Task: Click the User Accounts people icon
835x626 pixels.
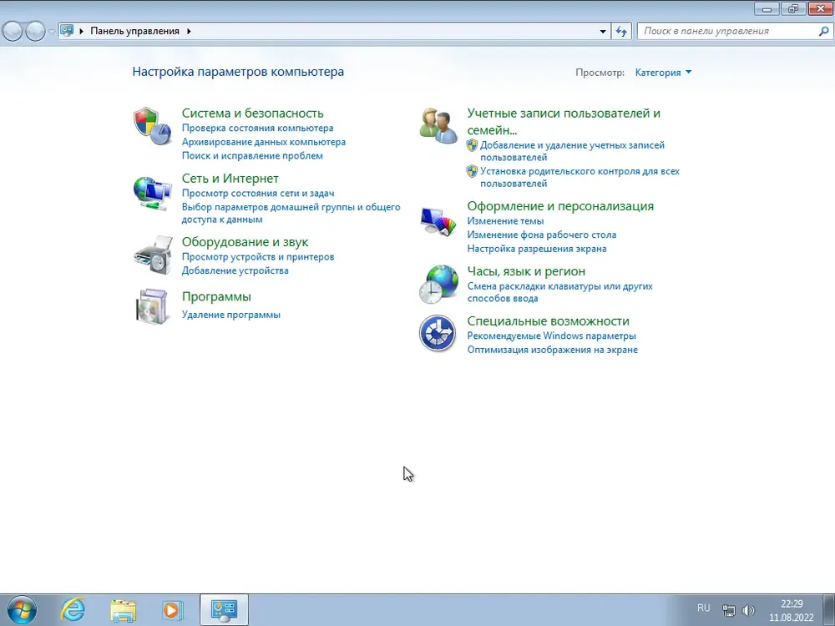Action: coord(438,126)
